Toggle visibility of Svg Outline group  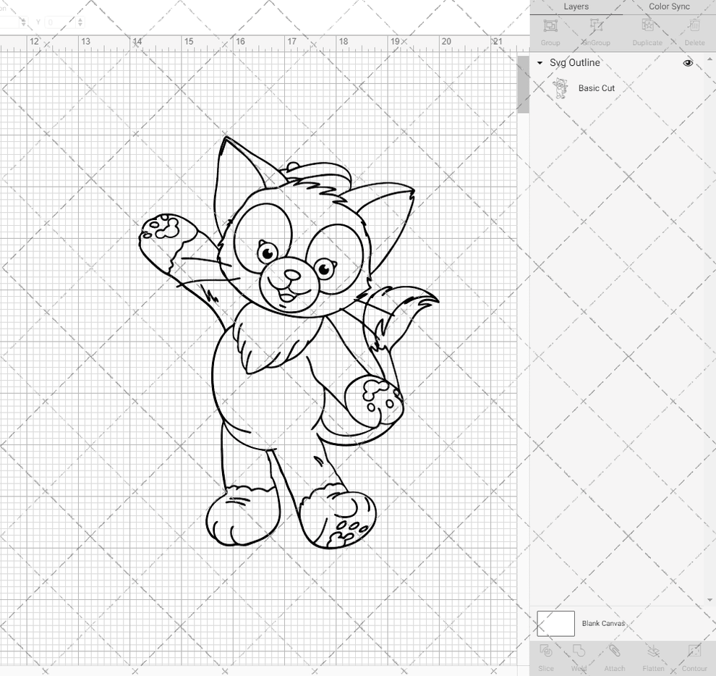(688, 63)
